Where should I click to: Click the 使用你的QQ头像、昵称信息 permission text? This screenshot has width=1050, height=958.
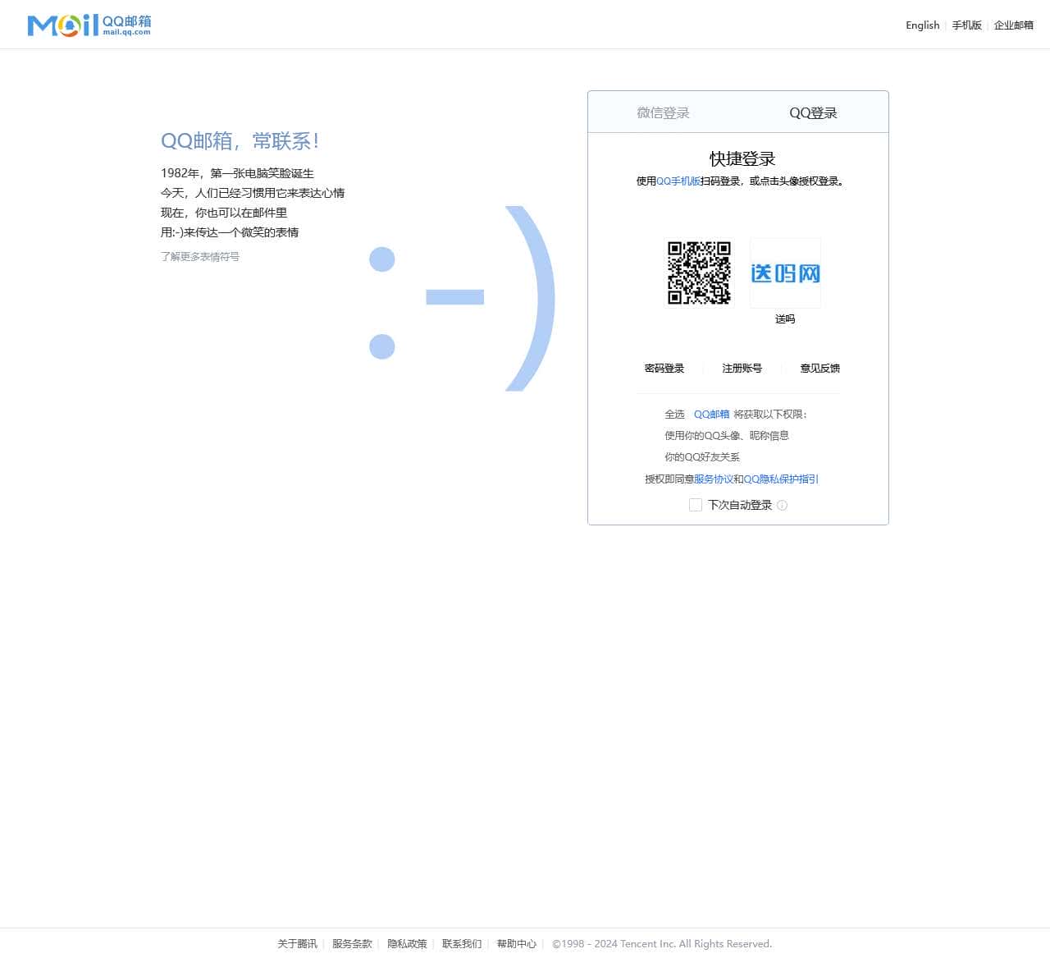click(x=727, y=435)
